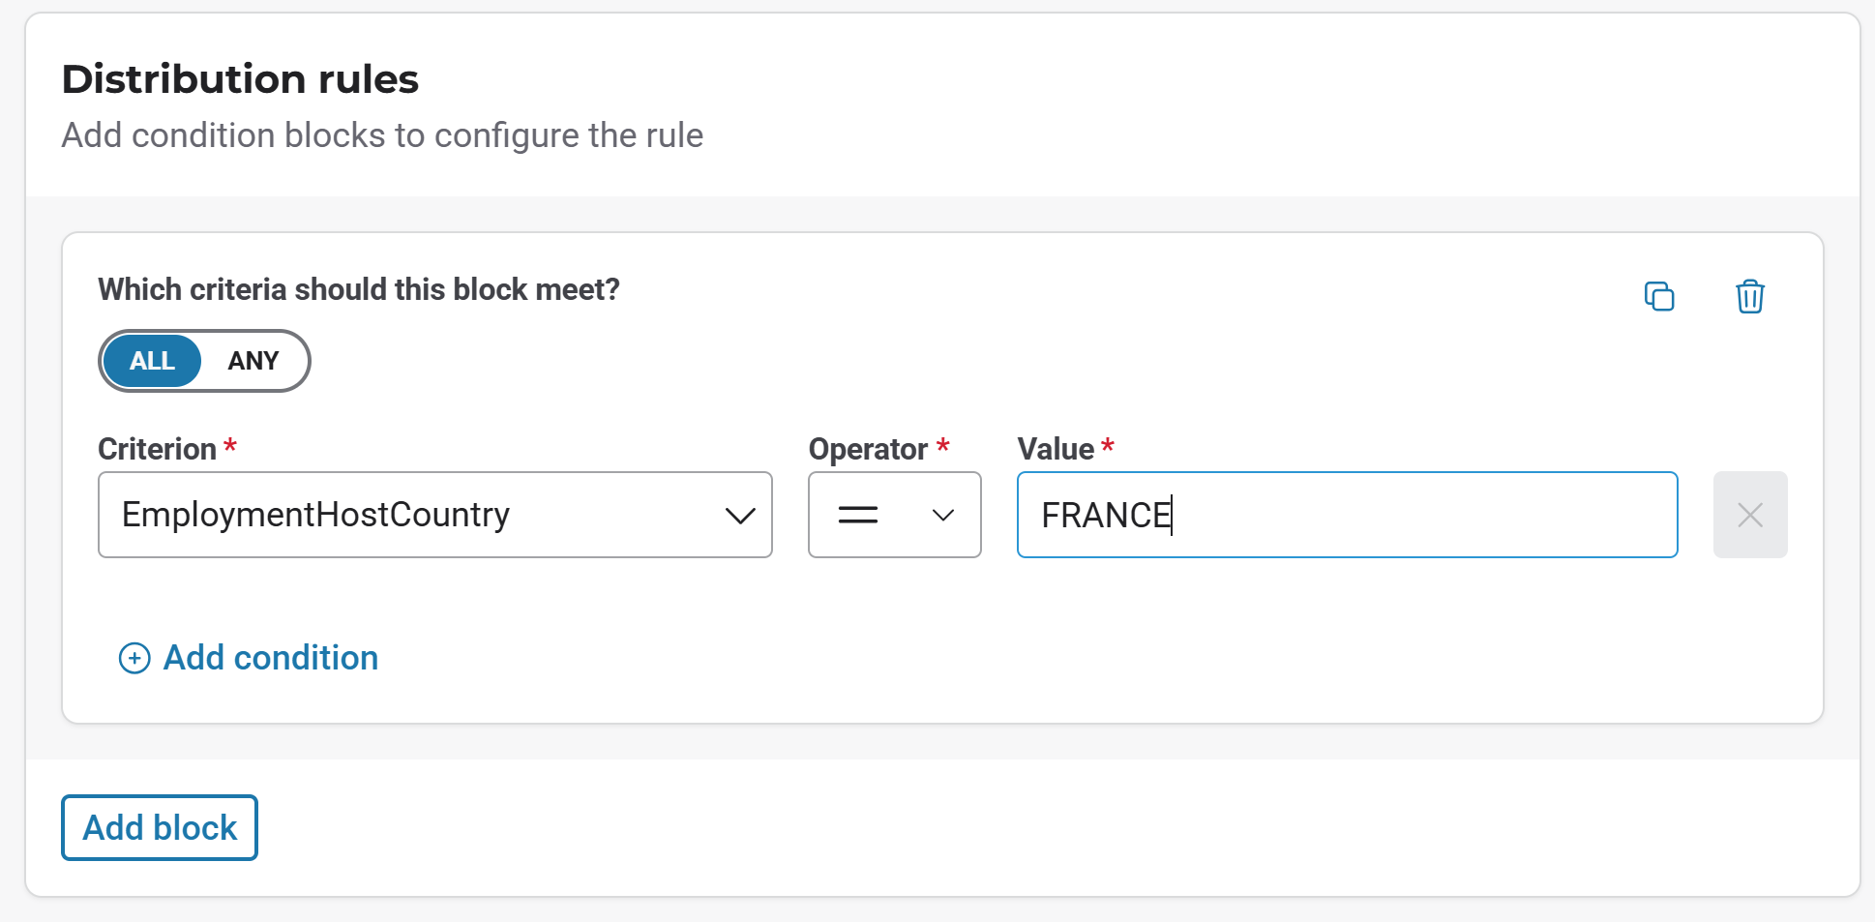The image size is (1875, 922).
Task: Click the equals sign in Operator field
Action: coord(858,515)
